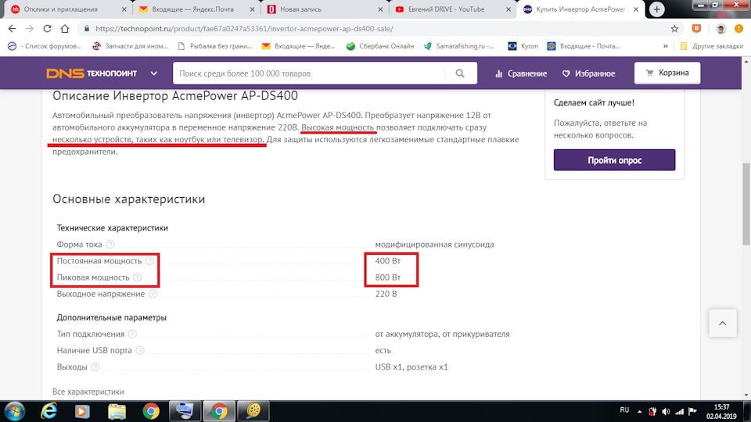Click the help icon beside Выходы
The width and height of the screenshot is (751, 422).
tap(95, 367)
